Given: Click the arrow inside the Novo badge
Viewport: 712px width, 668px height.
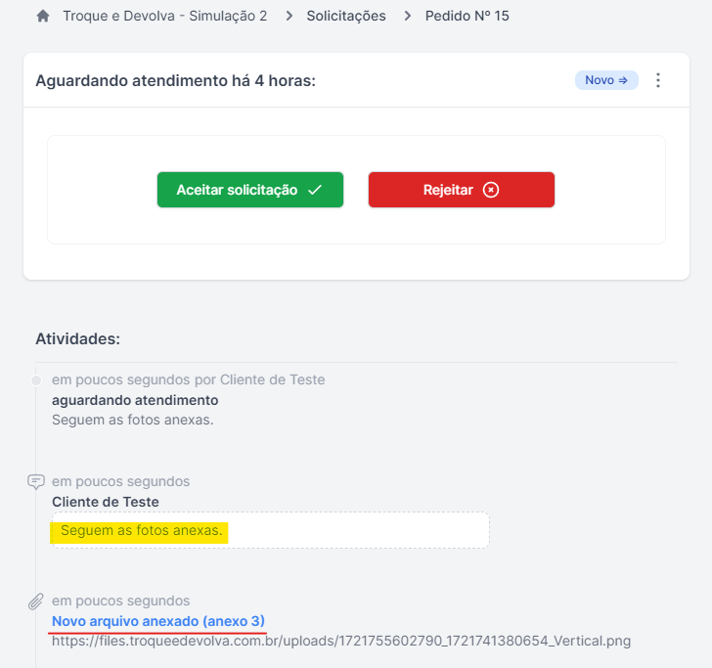Looking at the screenshot, I should (623, 80).
